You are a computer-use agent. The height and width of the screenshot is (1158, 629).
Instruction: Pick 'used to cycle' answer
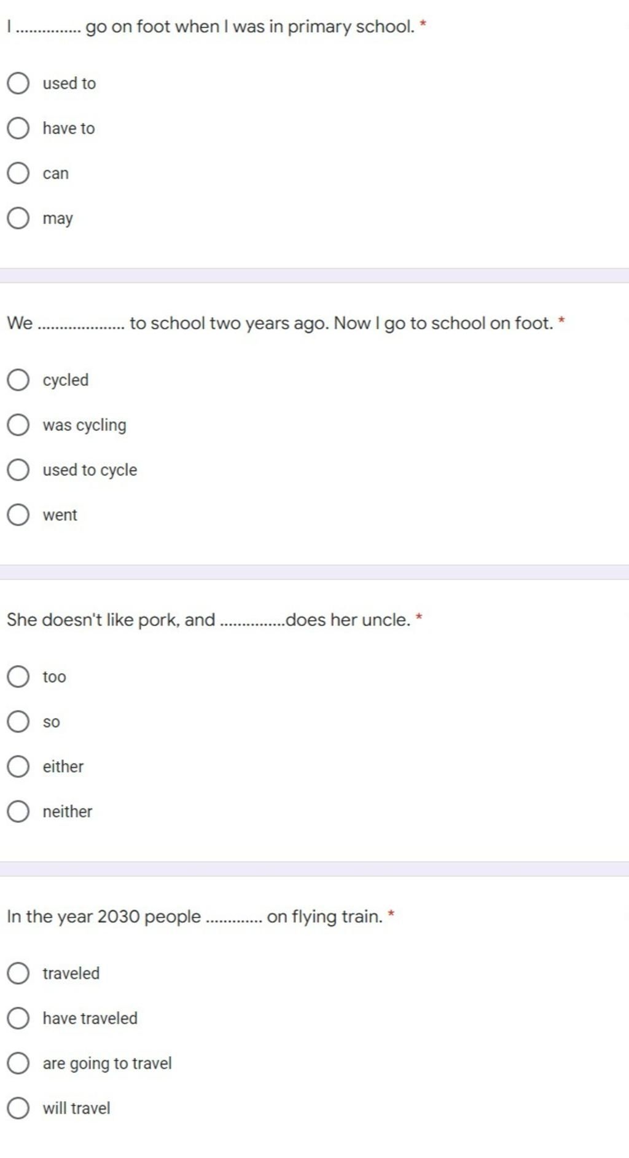tap(18, 470)
